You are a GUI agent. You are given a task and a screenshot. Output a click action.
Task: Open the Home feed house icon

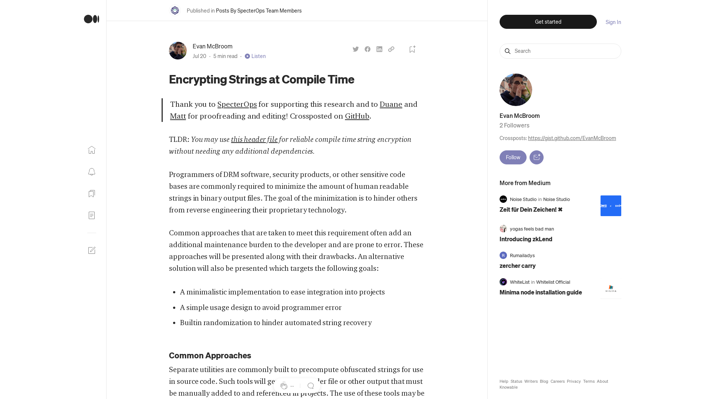[91, 150]
